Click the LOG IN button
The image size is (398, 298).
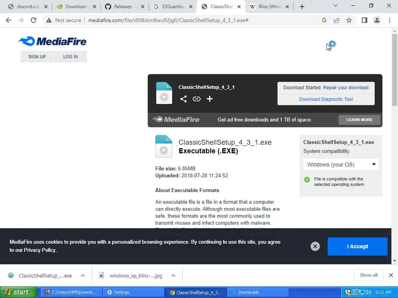pos(71,57)
